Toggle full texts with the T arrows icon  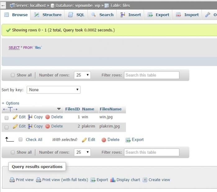(x=10, y=109)
